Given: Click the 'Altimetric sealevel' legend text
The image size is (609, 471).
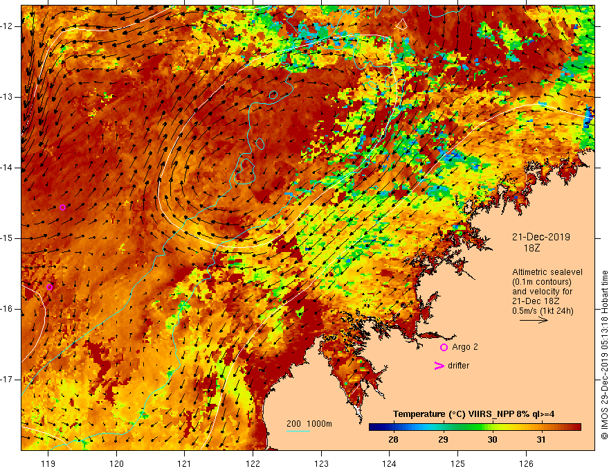Looking at the screenshot, I should pos(547,272).
